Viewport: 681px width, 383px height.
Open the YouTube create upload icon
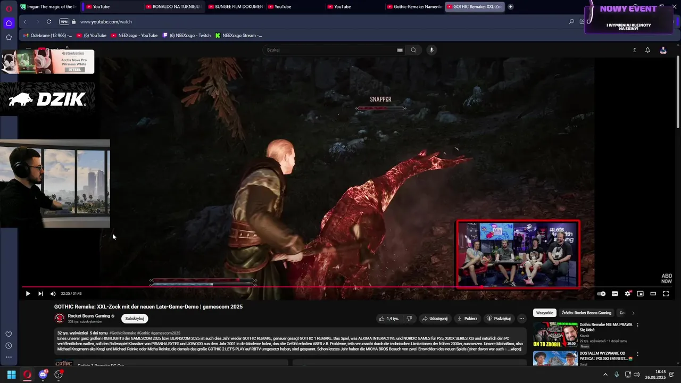tap(634, 50)
